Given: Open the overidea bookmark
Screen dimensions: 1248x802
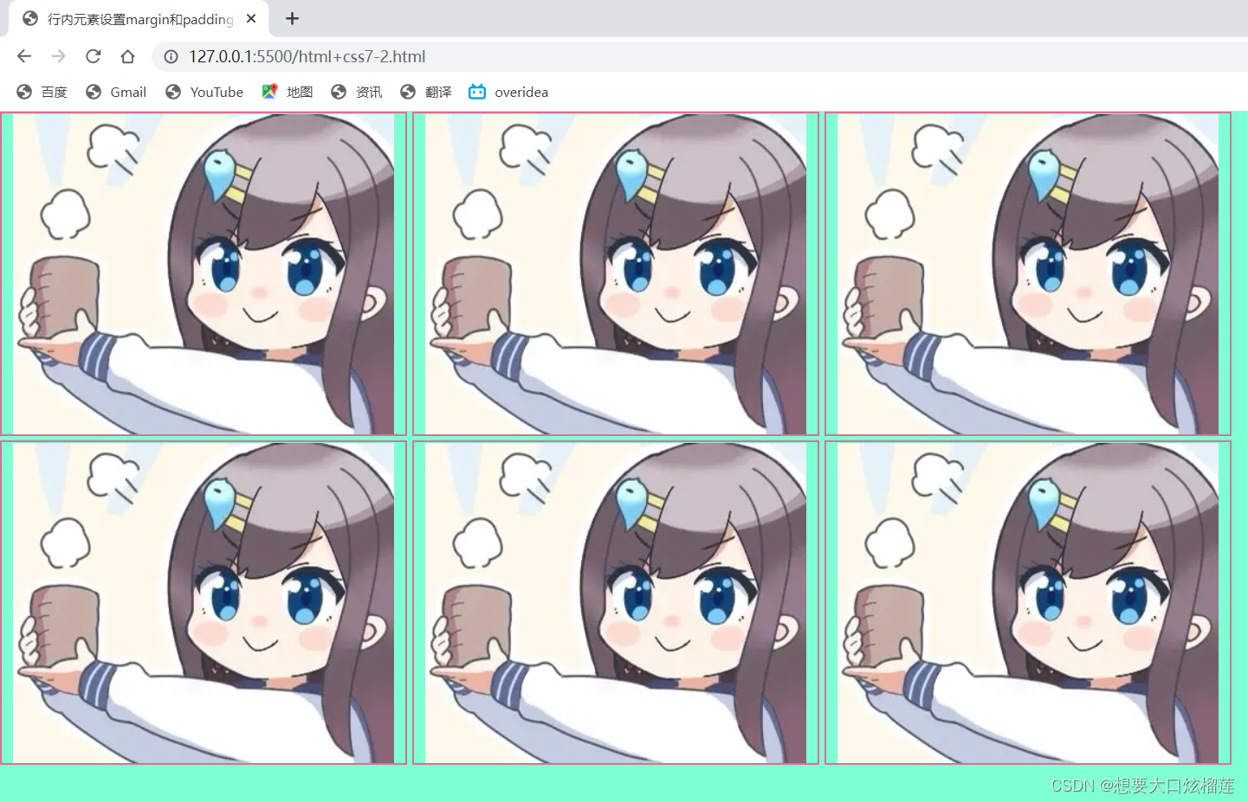Looking at the screenshot, I should (x=508, y=92).
